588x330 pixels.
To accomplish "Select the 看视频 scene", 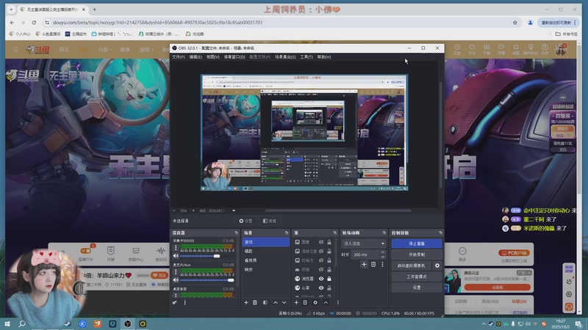I will pos(265,260).
